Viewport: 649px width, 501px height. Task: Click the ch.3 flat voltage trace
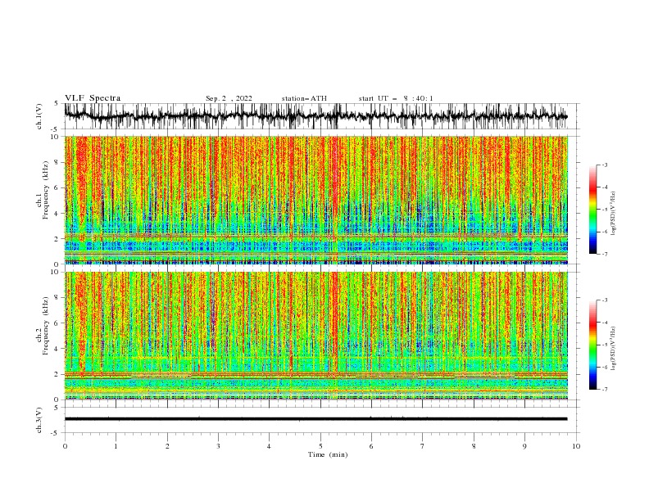click(315, 419)
